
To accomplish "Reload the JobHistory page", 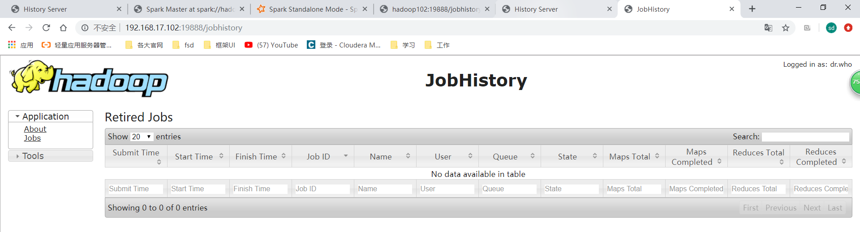I will 46,28.
